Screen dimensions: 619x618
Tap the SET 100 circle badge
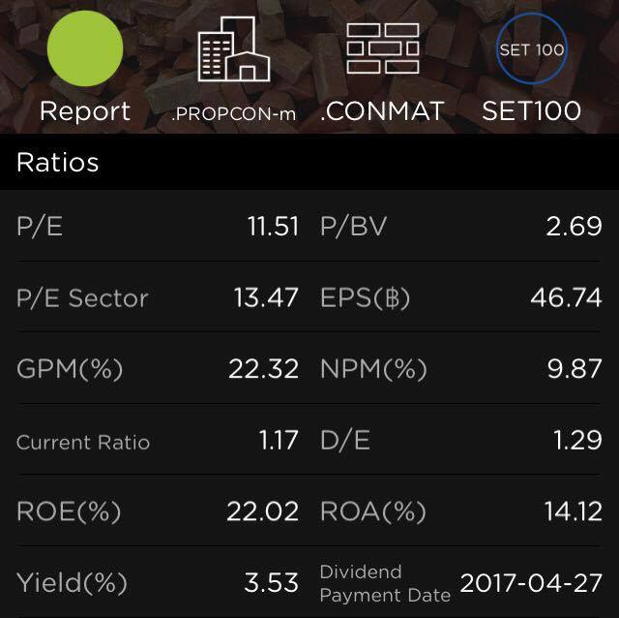click(x=531, y=48)
